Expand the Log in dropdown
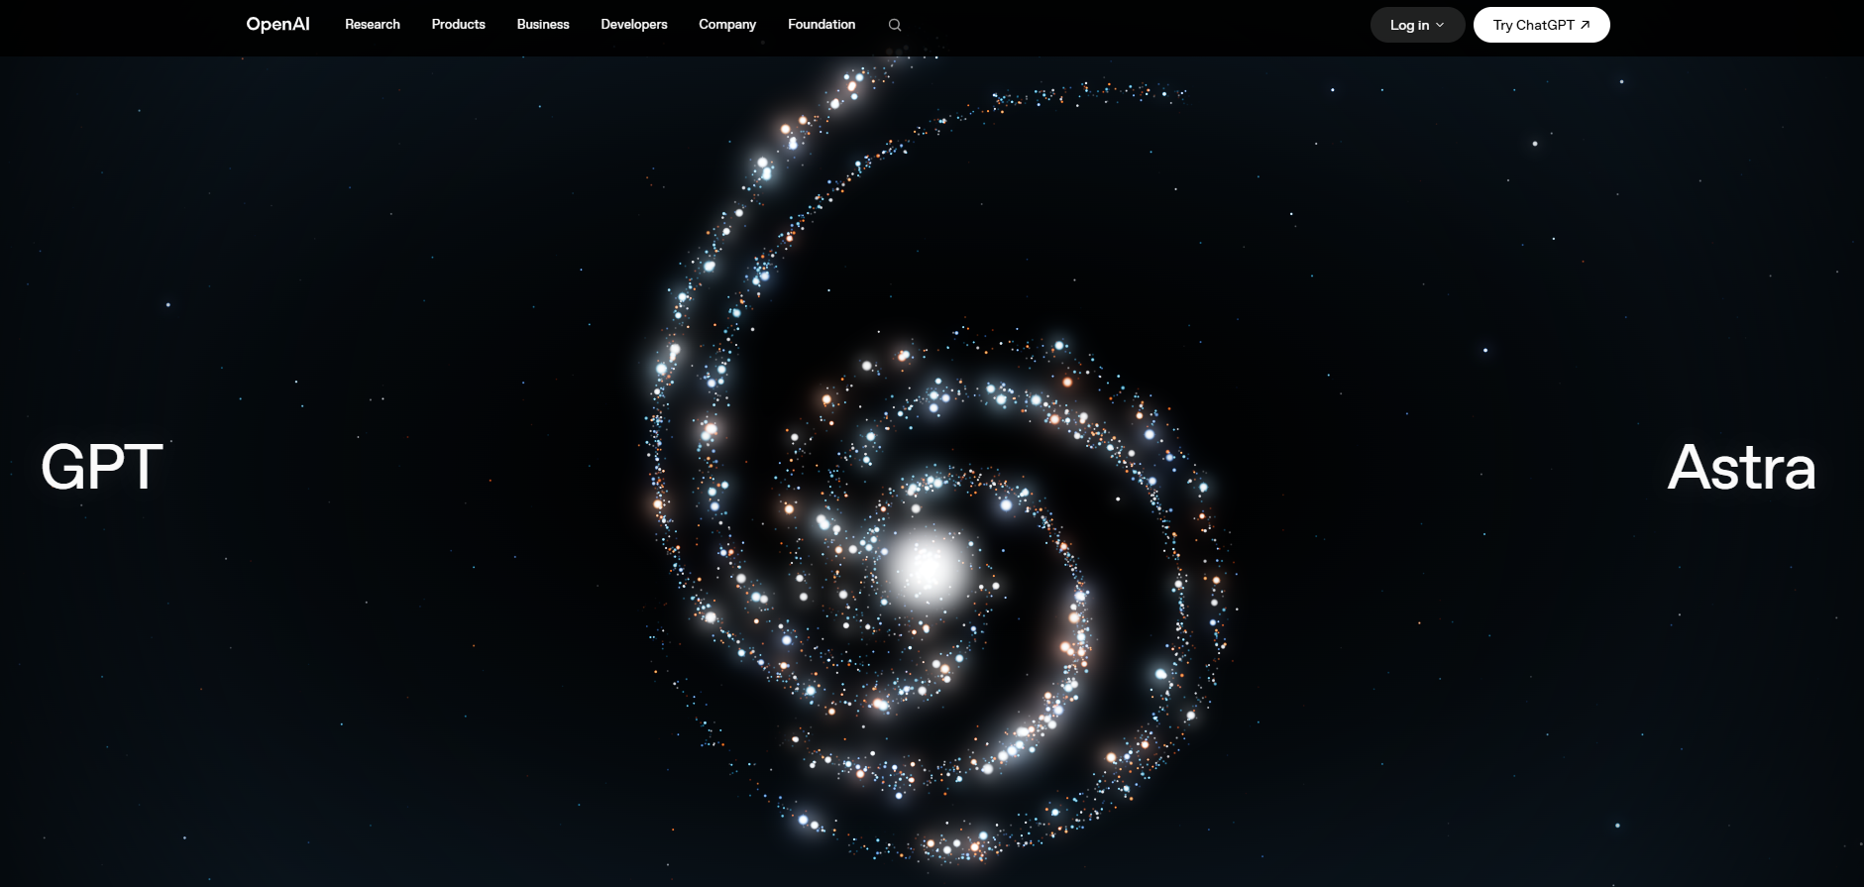Screen dimensions: 1864x887 pos(1417,25)
